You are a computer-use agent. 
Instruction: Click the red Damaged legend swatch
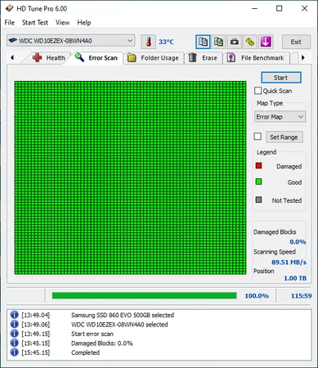coord(258,165)
